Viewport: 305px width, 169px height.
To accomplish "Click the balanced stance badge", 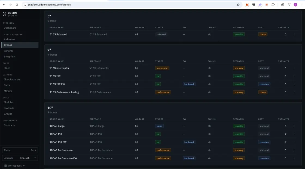I will (x=161, y=34).
